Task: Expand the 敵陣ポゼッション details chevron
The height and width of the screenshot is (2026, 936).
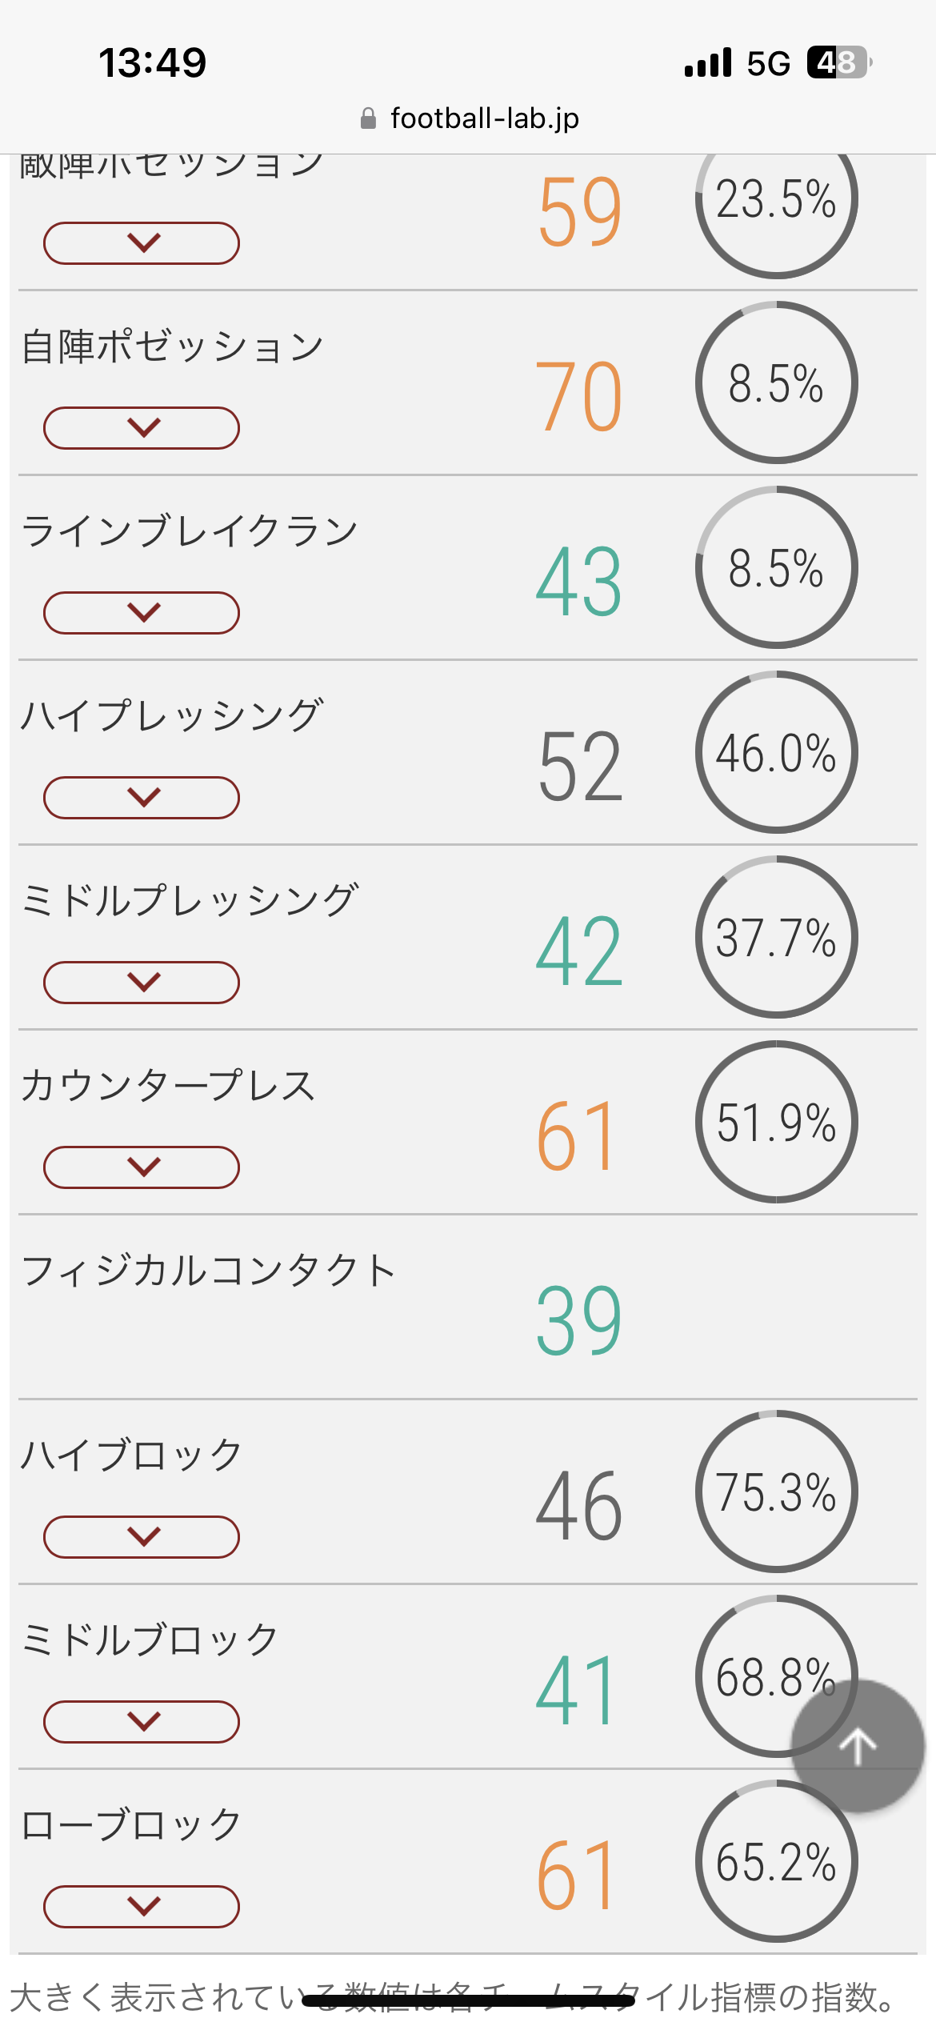Action: [142, 242]
